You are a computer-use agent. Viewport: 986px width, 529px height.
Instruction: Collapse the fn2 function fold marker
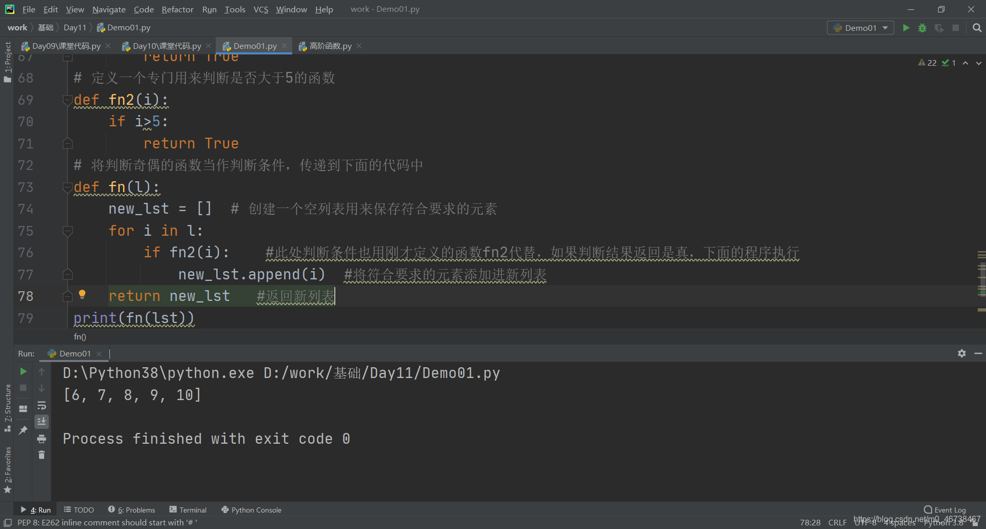point(67,100)
